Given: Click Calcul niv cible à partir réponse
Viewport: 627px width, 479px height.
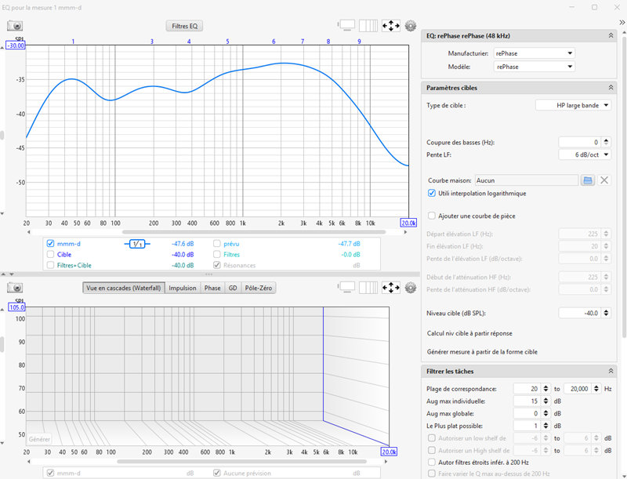Looking at the screenshot, I should (469, 333).
